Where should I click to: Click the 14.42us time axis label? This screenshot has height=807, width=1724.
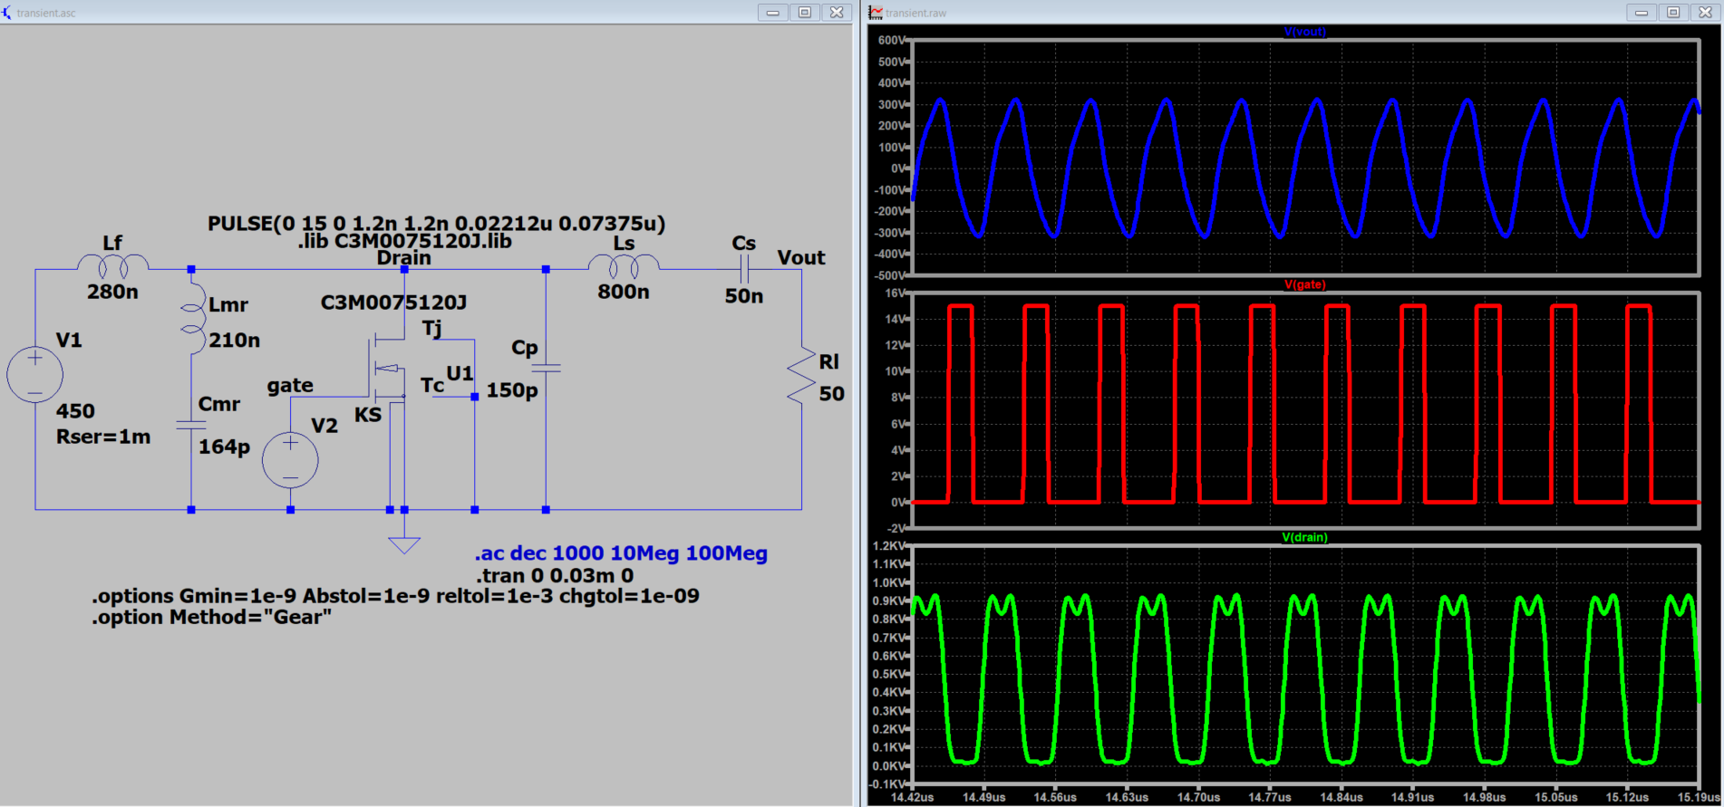[x=912, y=798]
